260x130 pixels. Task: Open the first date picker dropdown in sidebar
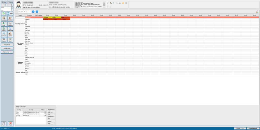(x=6, y=5)
